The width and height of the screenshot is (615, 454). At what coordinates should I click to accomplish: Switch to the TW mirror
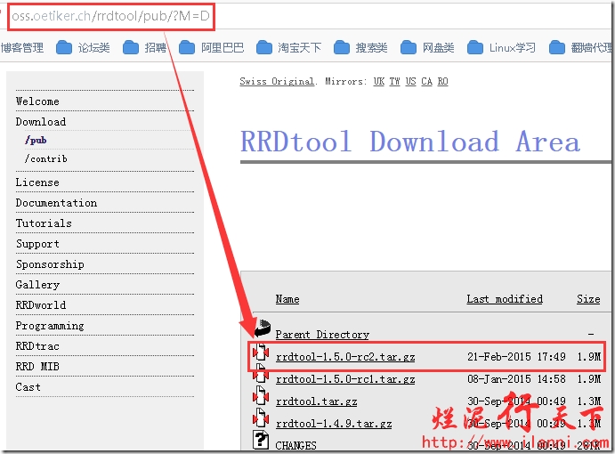[x=394, y=81]
